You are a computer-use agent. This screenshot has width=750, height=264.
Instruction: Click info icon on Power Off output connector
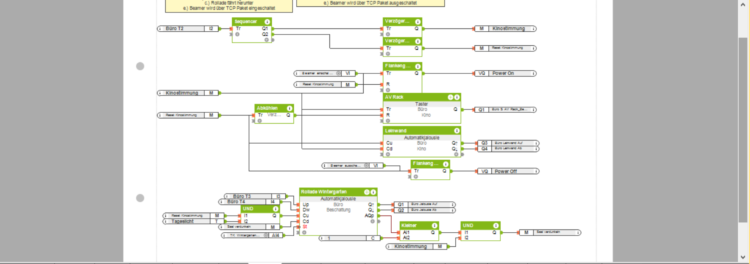click(x=536, y=171)
